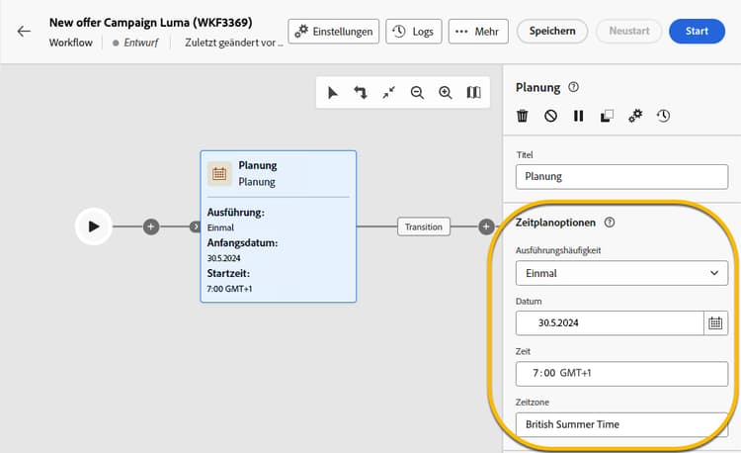
Task: Click the Zeit field showing 7:00
Action: pos(621,374)
